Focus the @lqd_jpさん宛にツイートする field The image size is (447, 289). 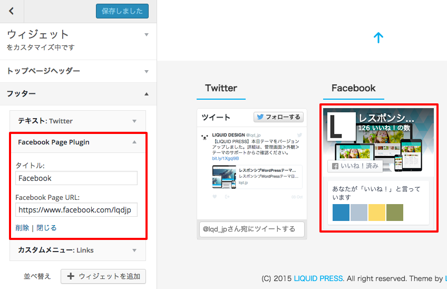point(252,229)
